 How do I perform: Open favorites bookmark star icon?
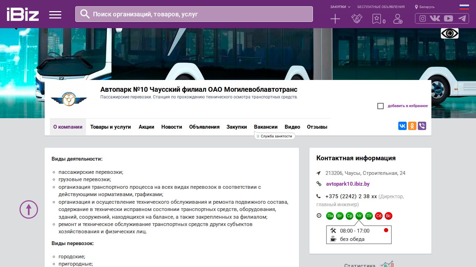(x=377, y=19)
